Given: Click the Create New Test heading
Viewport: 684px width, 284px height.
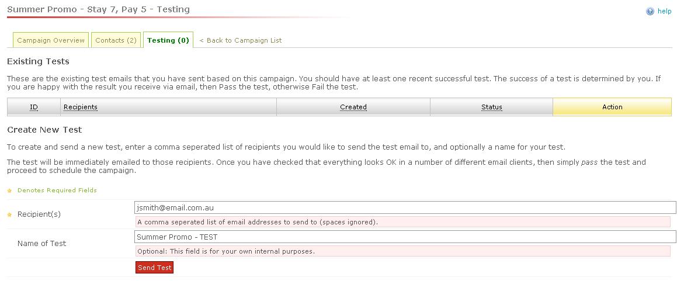Looking at the screenshot, I should coord(44,130).
